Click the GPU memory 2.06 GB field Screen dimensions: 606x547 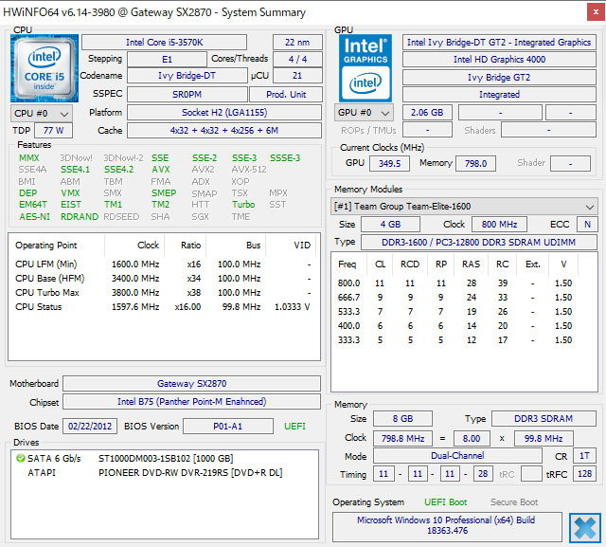pyautogui.click(x=427, y=113)
